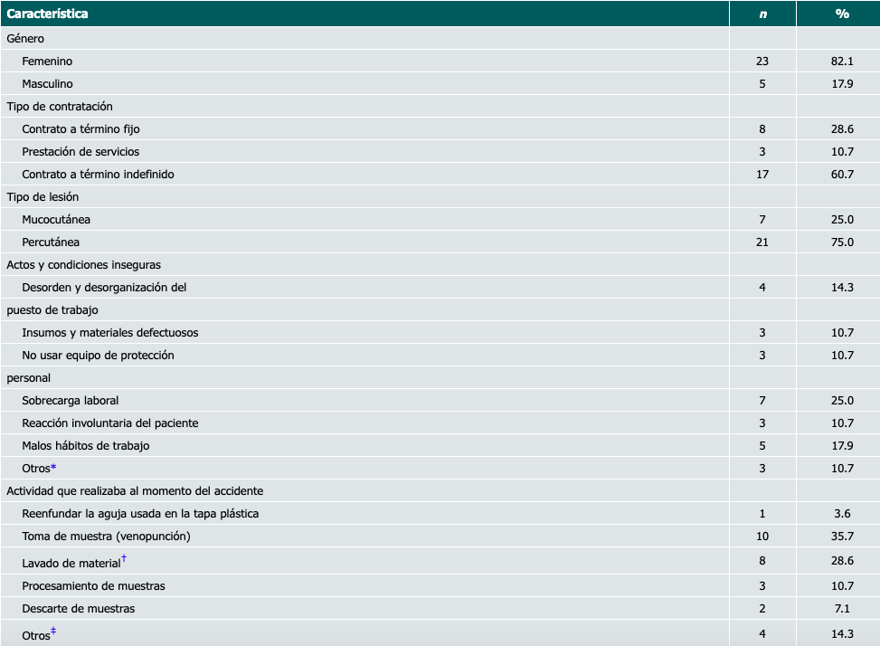The height and width of the screenshot is (646, 880).
Task: Select Reacción involuntaria del paciente text
Action: (x=109, y=423)
